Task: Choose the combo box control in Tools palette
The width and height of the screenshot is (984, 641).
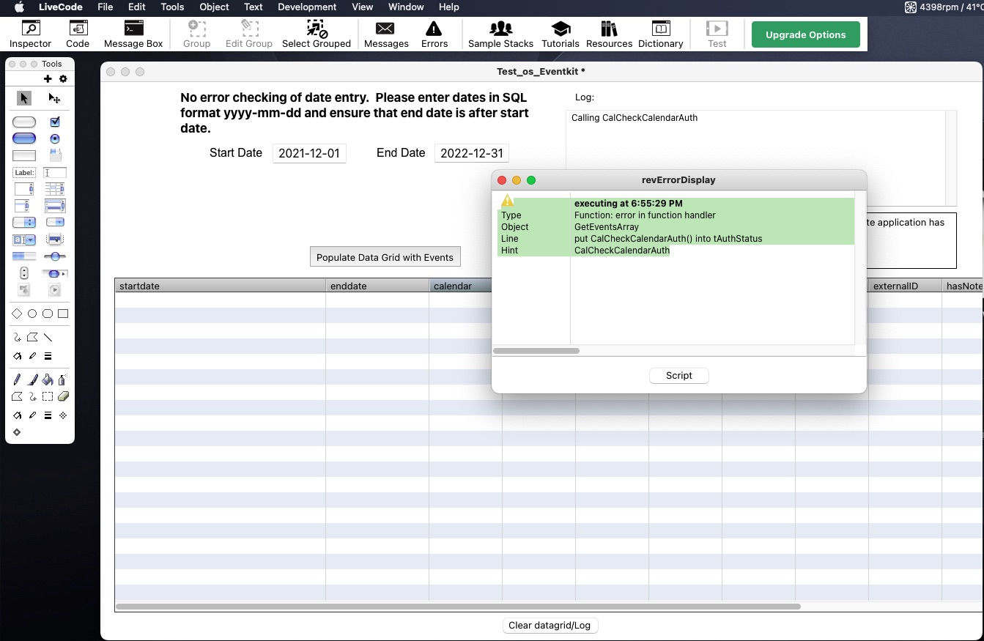Action: [24, 240]
